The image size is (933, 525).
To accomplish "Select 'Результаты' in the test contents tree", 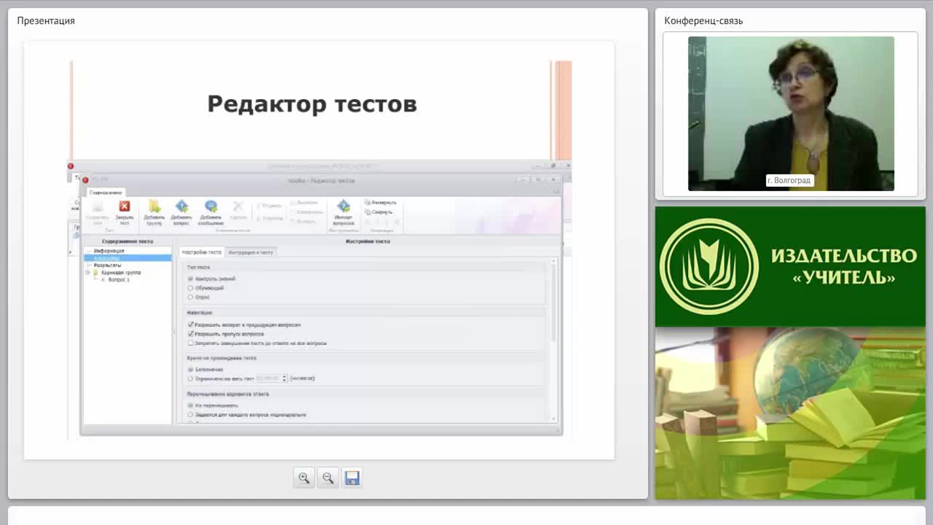I will tap(107, 265).
